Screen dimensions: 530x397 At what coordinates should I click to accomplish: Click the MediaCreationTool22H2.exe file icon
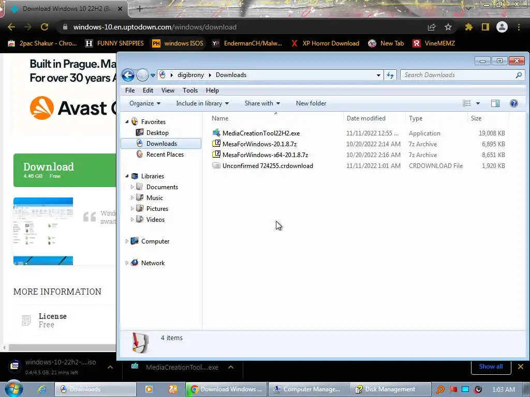(x=216, y=133)
